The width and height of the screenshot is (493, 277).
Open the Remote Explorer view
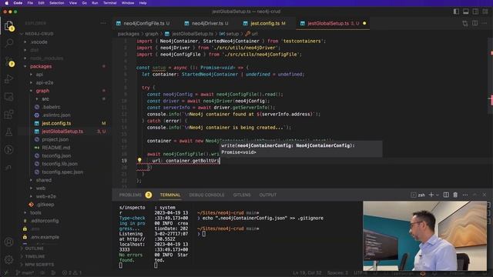pos(8,96)
